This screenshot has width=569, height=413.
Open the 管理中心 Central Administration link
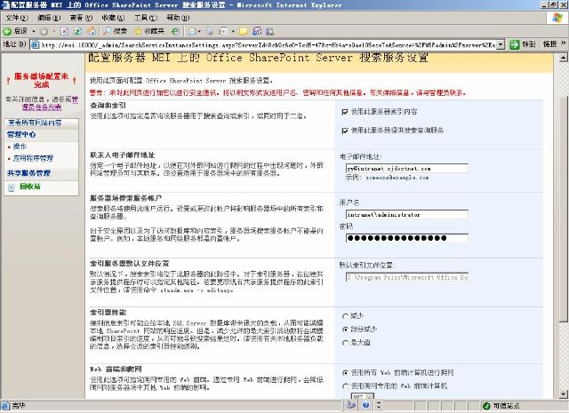coord(21,134)
